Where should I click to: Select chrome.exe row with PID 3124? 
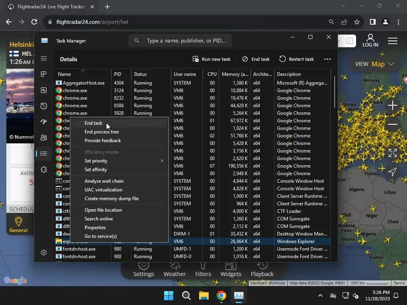(193, 91)
